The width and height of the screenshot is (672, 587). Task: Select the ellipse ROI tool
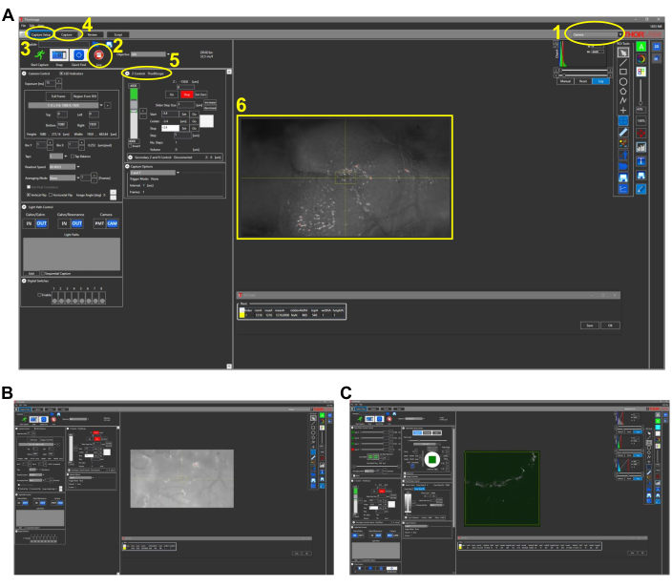coord(623,81)
